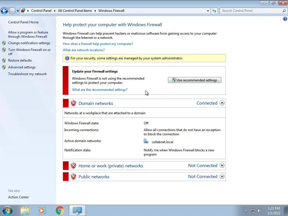Click shield icon beside Change notification settings
Image resolution: width=288 pixels, height=216 pixels.
[4, 43]
